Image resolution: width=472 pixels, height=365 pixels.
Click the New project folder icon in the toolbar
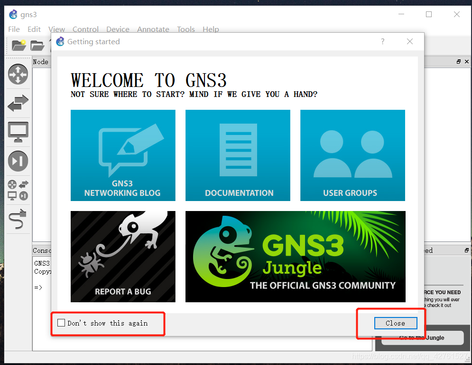[x=19, y=45]
